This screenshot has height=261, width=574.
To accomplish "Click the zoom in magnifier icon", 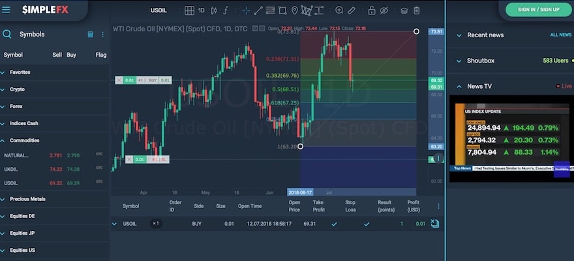I will tap(339, 10).
